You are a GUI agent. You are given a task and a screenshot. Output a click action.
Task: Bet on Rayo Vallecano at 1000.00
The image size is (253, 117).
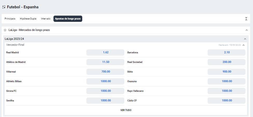226,91
